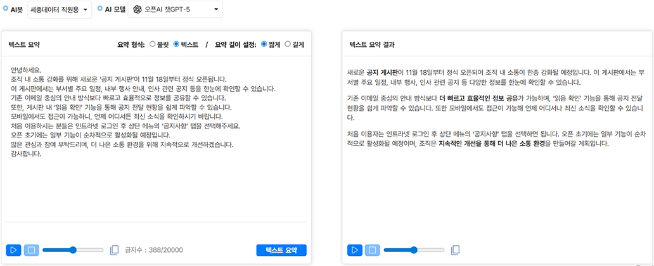Stop the summary result audio
This screenshot has width=654, height=266.
(x=372, y=250)
